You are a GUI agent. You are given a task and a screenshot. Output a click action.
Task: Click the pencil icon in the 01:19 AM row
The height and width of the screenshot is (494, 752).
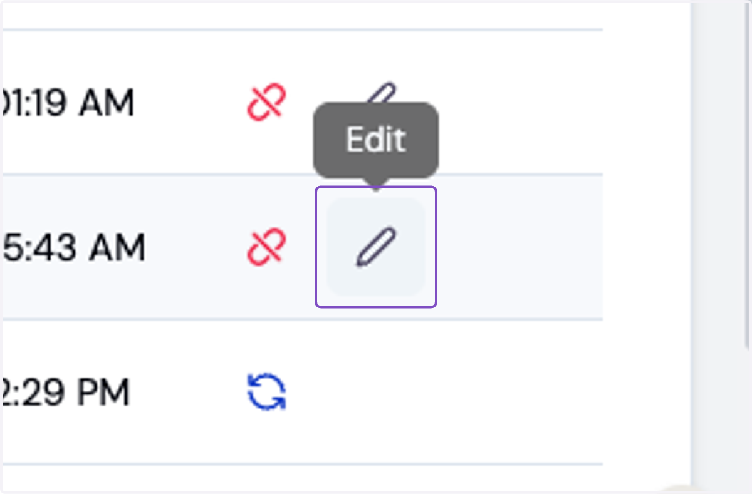[x=381, y=93]
